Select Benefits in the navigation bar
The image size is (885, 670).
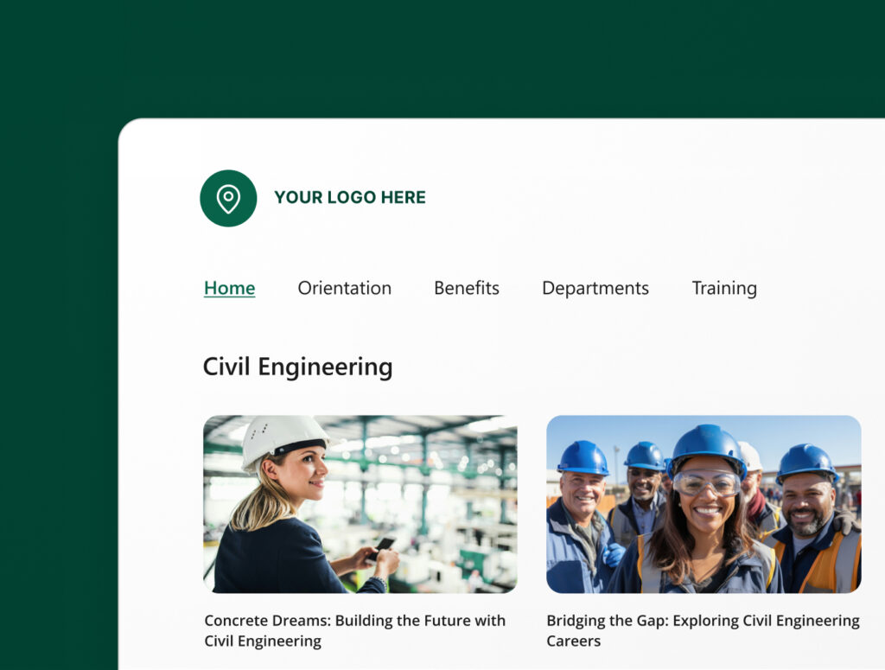pos(466,288)
